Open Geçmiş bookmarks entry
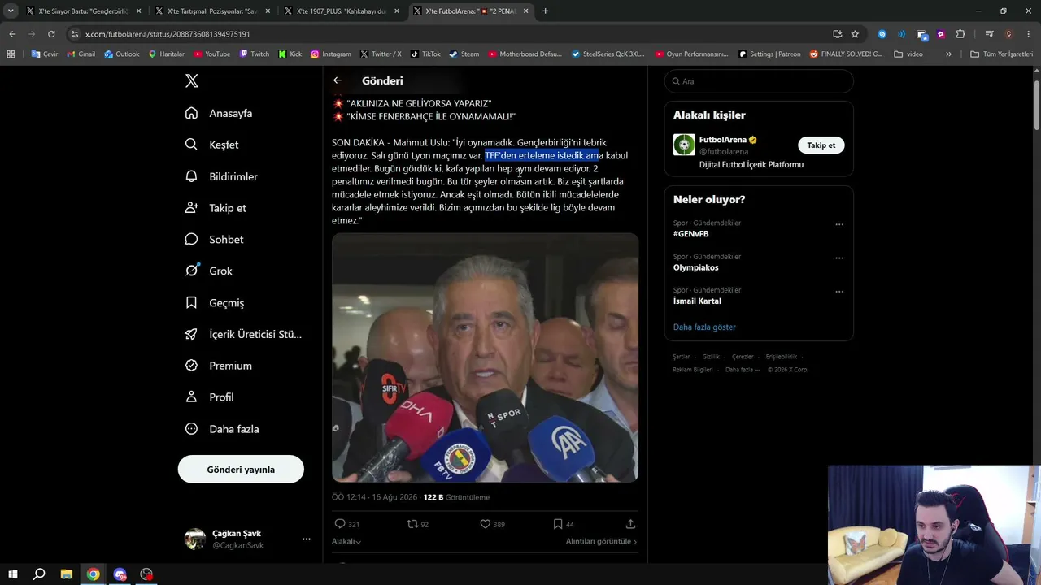 click(215, 302)
